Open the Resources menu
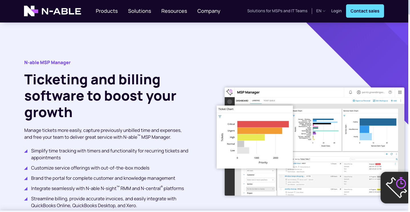Screen dimensions: 410x212 pyautogui.click(x=174, y=11)
